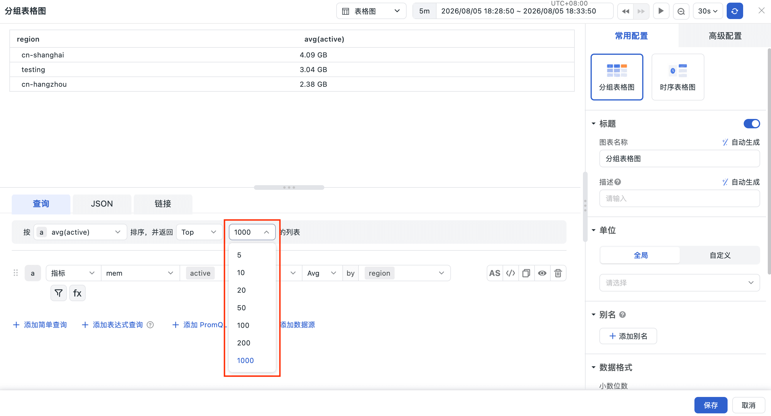Click the date range picker field
Screen dimensions: 771x416
click(524, 11)
